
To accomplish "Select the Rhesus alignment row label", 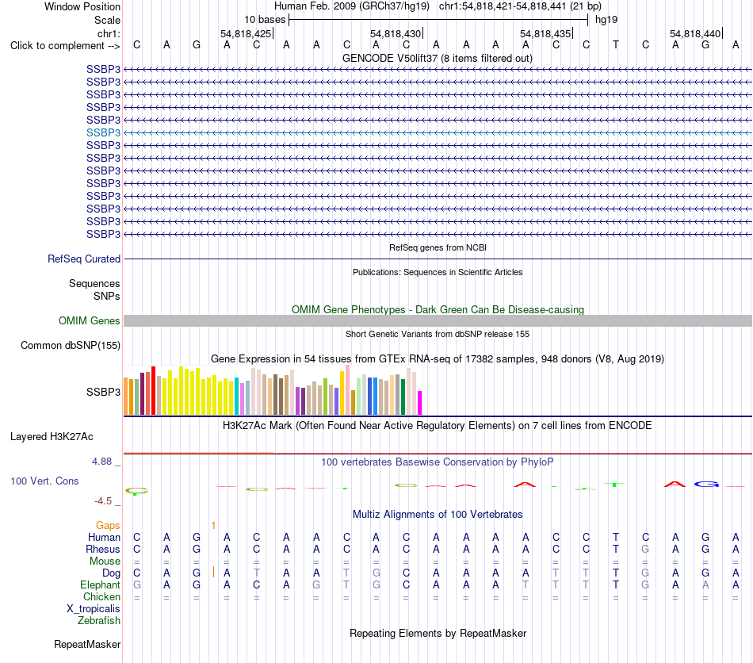I will pos(103,549).
